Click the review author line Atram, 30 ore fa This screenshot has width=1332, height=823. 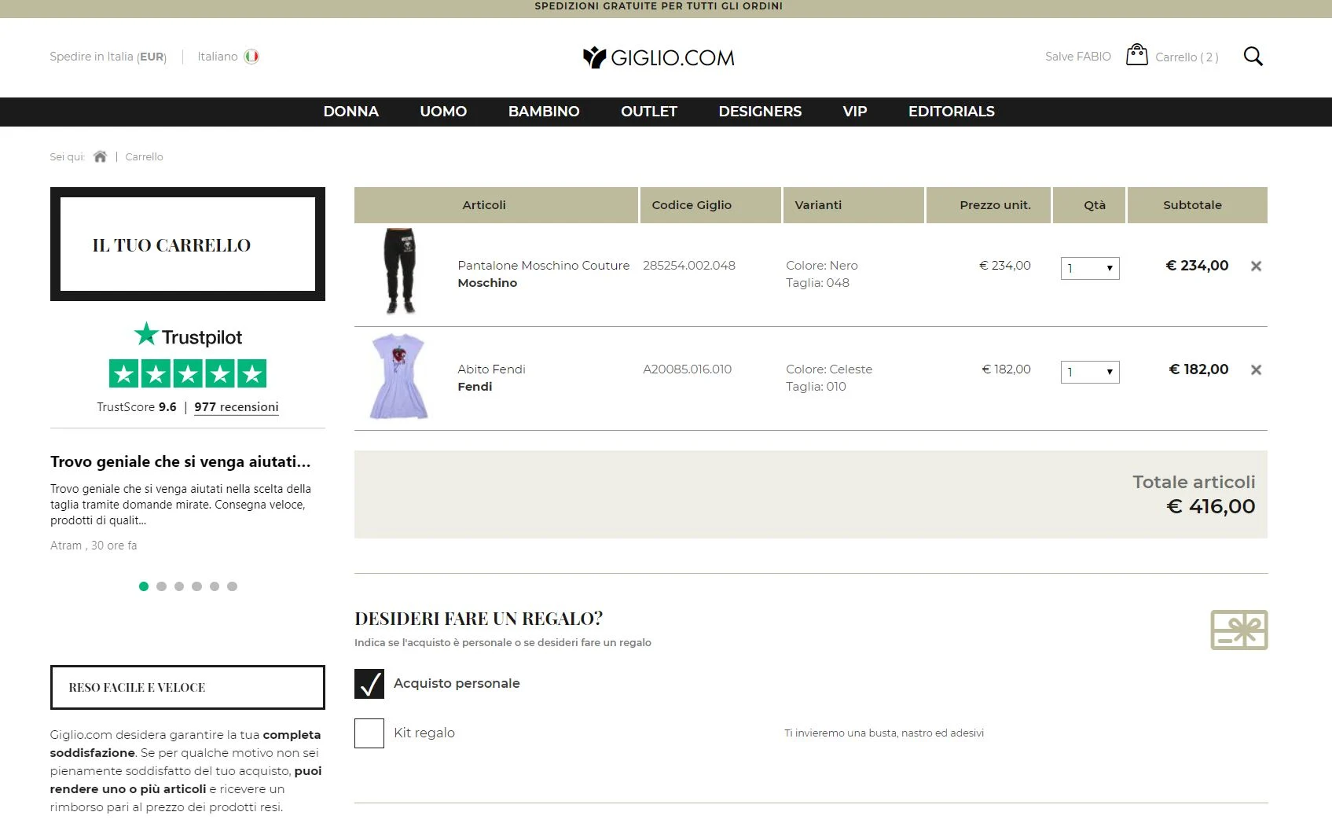pyautogui.click(x=94, y=546)
